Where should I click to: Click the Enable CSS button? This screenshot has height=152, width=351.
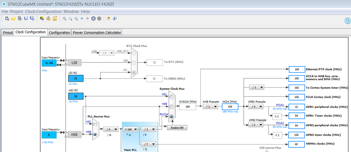coord(177,128)
